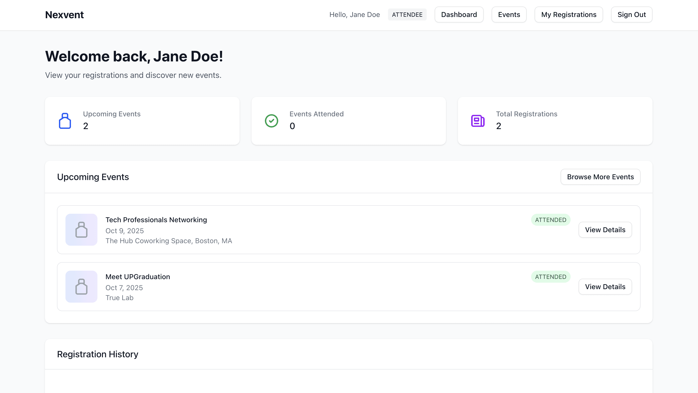Viewport: 698px width, 393px height.
Task: Click the ATTENDED badge on Meet UPGraduation
Action: pos(550,277)
